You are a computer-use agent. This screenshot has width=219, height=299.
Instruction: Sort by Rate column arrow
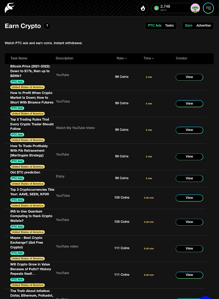(x=125, y=58)
